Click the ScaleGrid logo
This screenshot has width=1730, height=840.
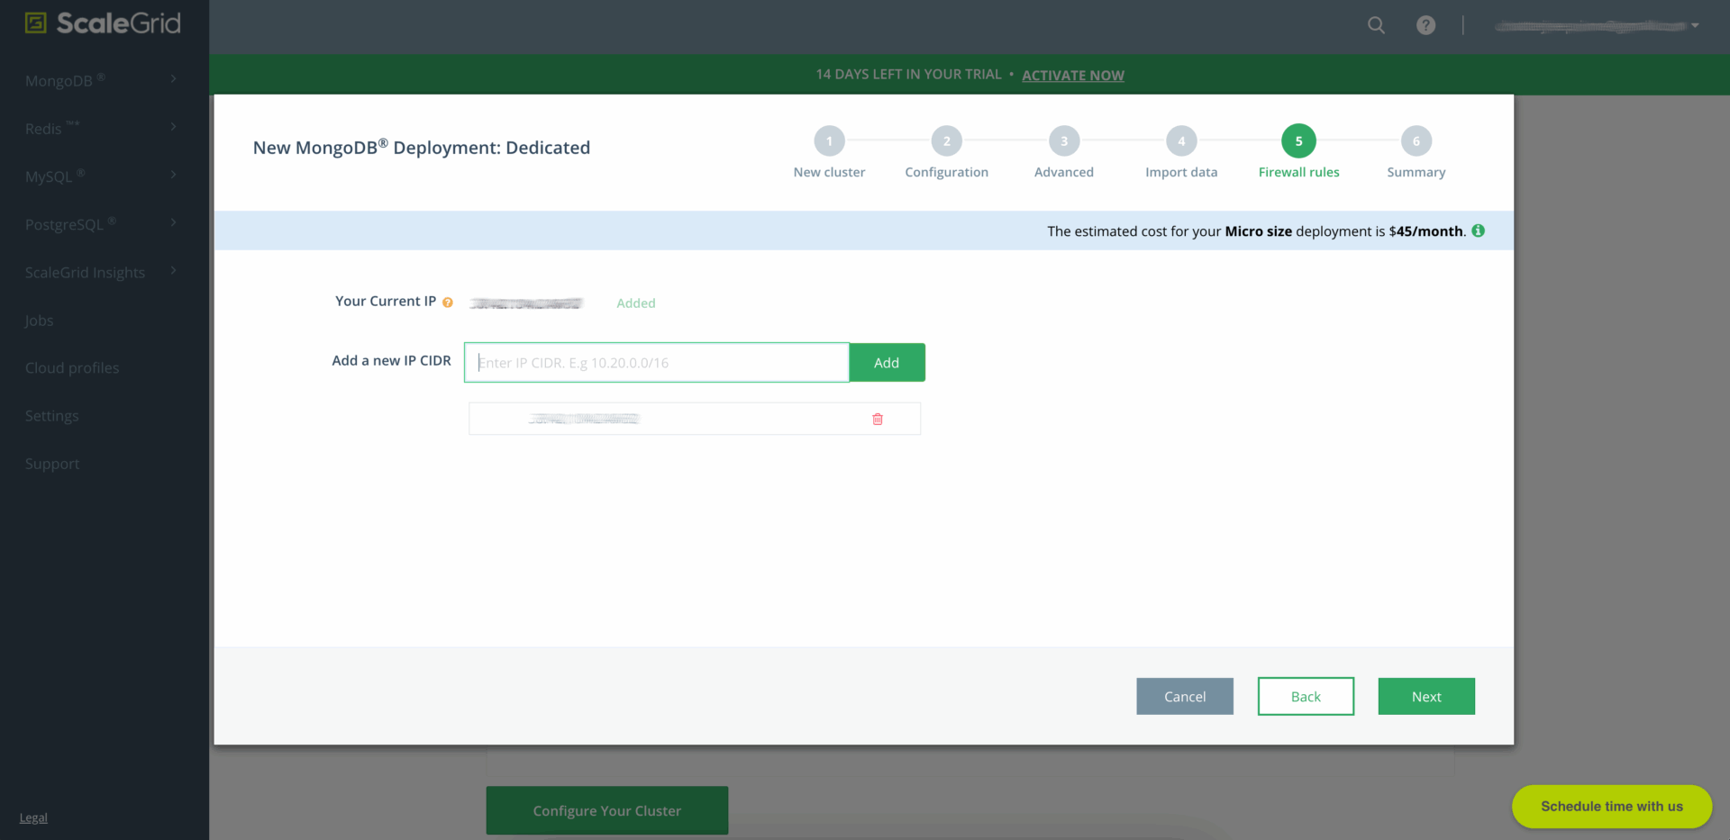point(103,23)
